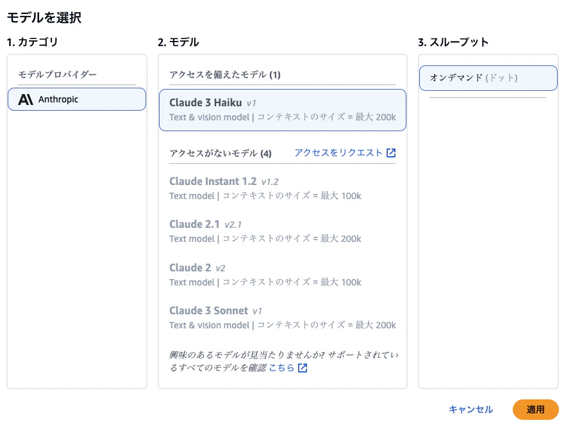Screen dimensions: 566x432
Task: Click Claude Instant 'Text model 最大 100k' description
Action: (265, 196)
